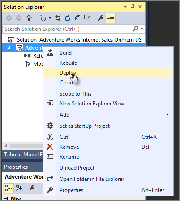180x201 pixels.
Task: Toggle auto-hide pin for Solution Explorer
Action: tap(133, 7)
